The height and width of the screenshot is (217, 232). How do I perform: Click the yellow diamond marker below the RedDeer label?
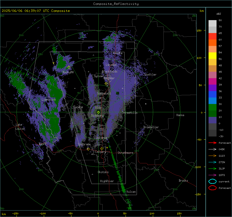coord(106,84)
